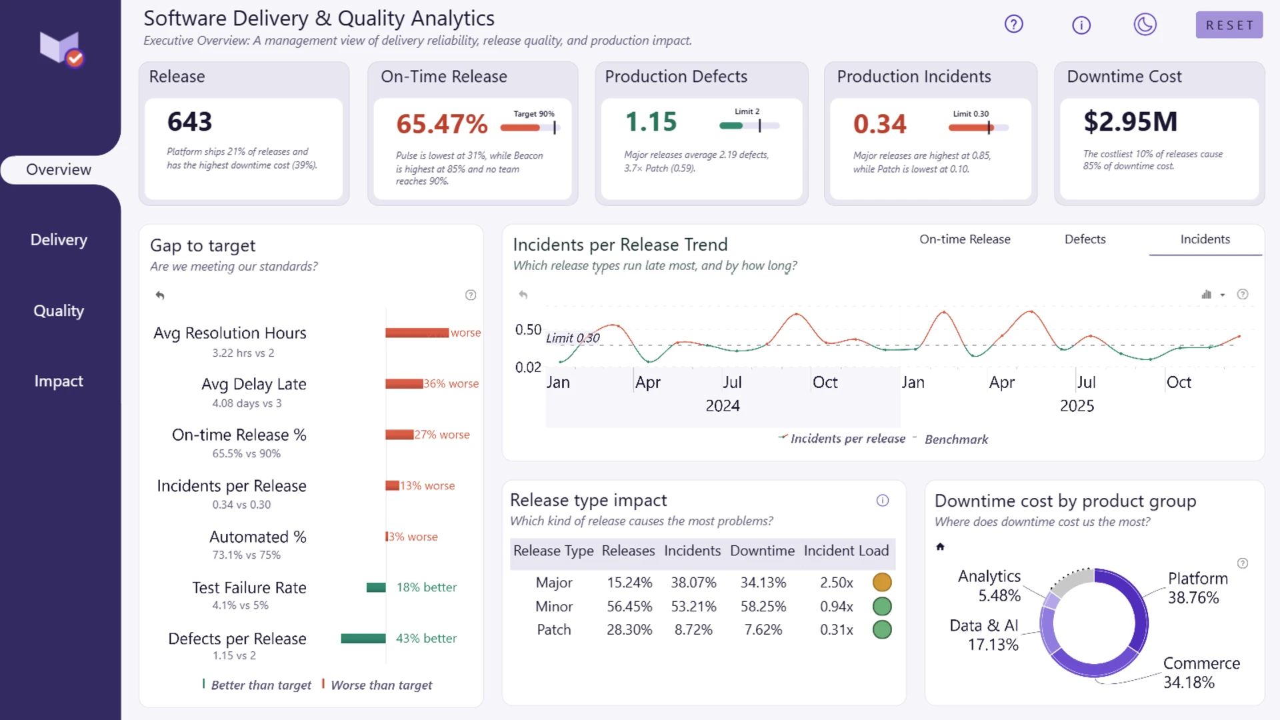Sort by the Downtime column header
This screenshot has width=1280, height=720.
click(x=762, y=551)
